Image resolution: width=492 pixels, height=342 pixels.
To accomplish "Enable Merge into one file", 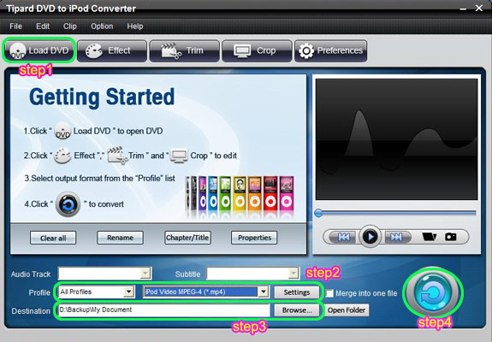I will coord(329,293).
